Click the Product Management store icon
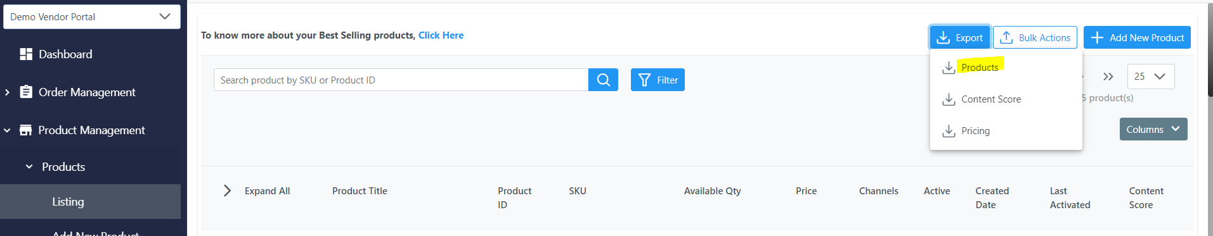 click(x=25, y=130)
